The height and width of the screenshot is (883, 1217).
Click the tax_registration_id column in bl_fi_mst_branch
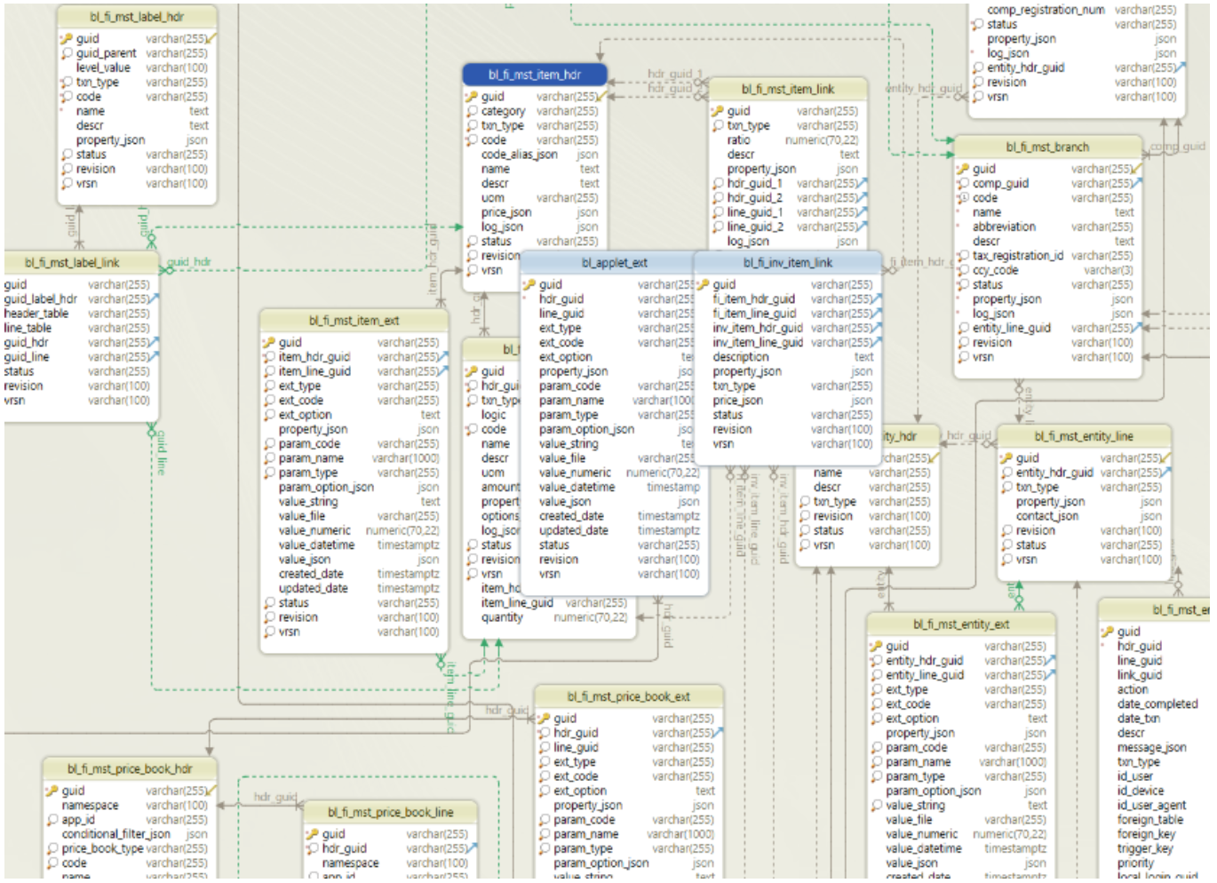pyautogui.click(x=1017, y=256)
